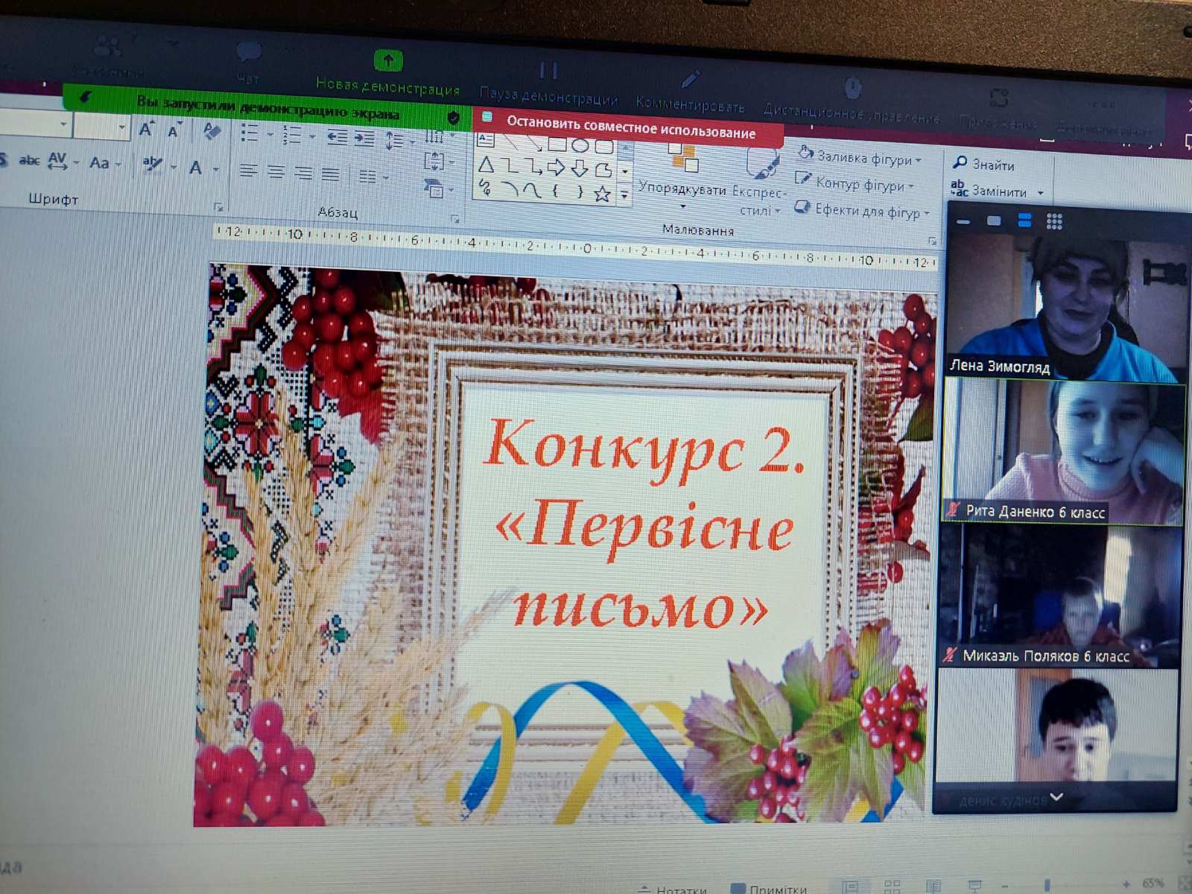Select the star shape
This screenshot has width=1192, height=894.
pos(603,194)
